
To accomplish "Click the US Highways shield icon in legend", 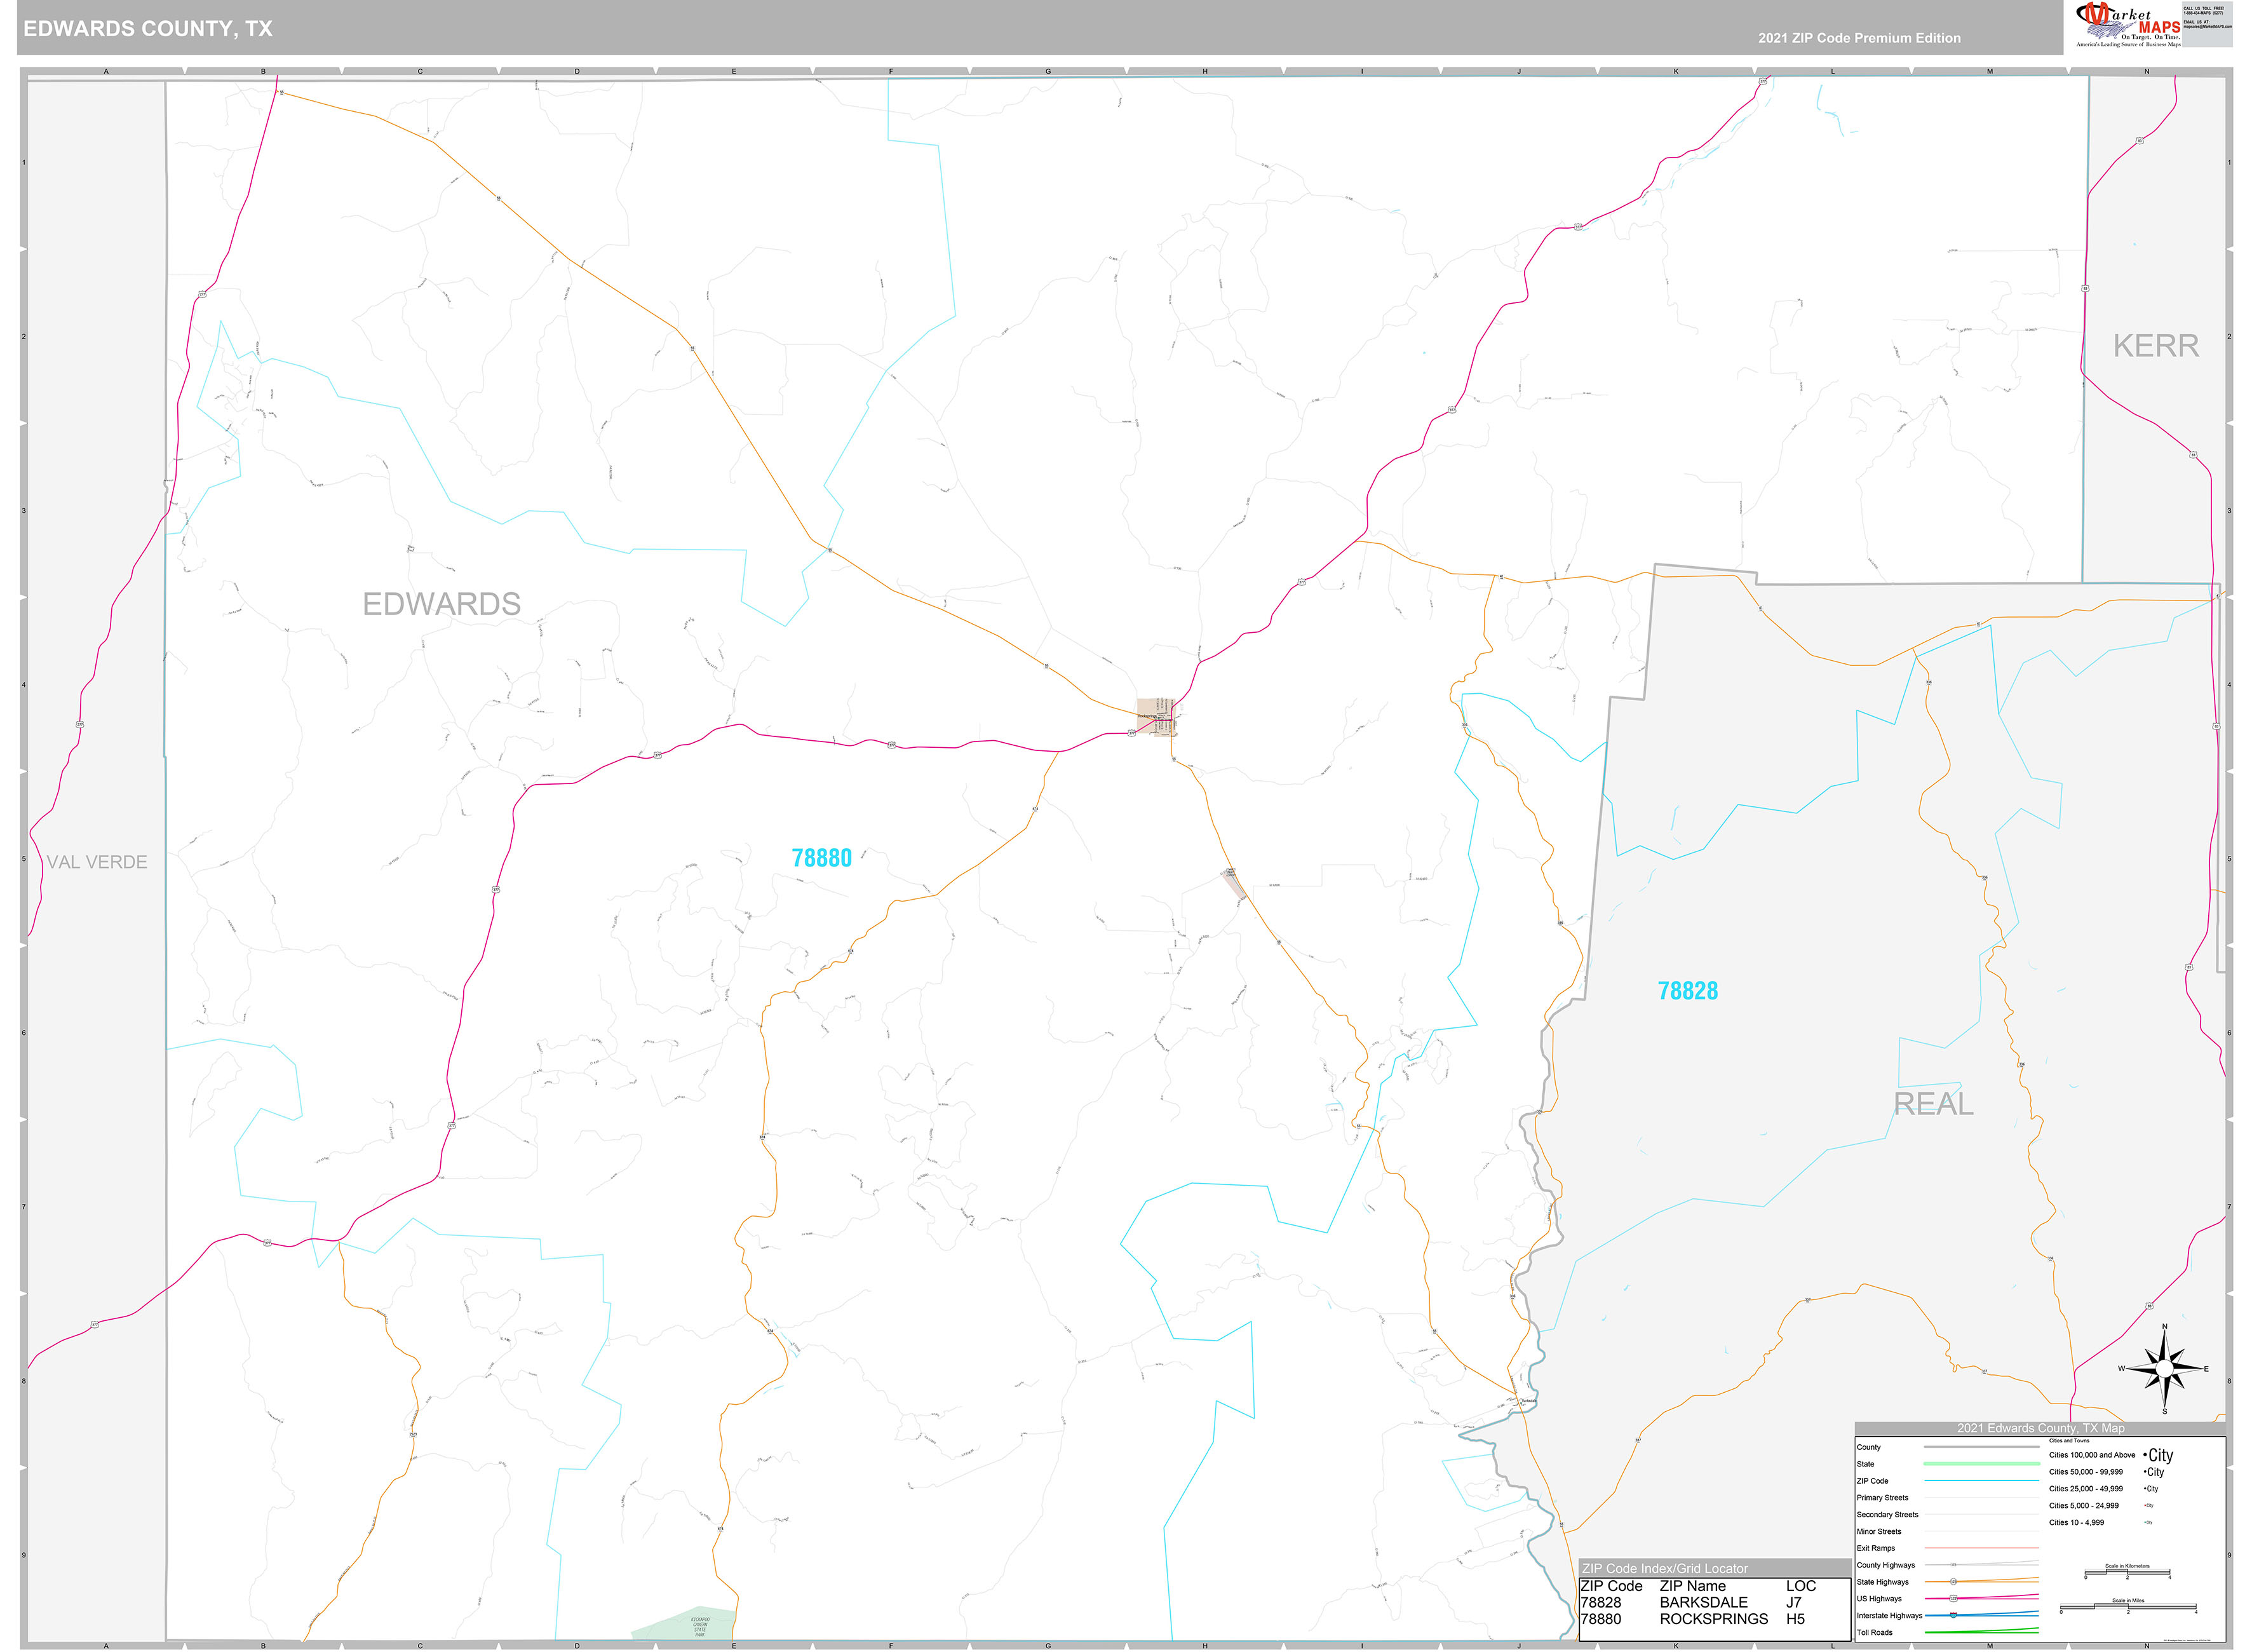I will coord(1954,1598).
